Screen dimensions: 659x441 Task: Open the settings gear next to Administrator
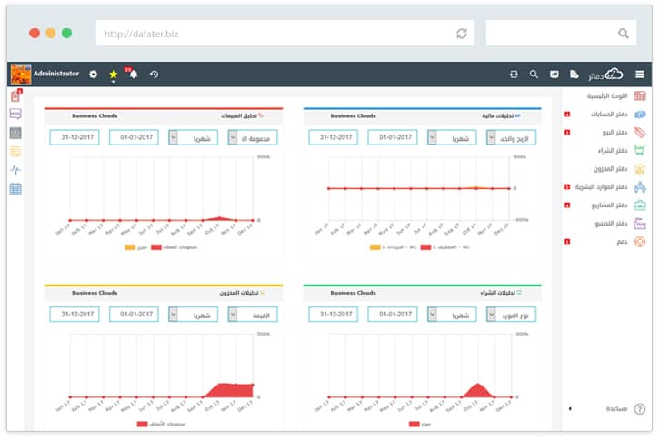pyautogui.click(x=93, y=74)
